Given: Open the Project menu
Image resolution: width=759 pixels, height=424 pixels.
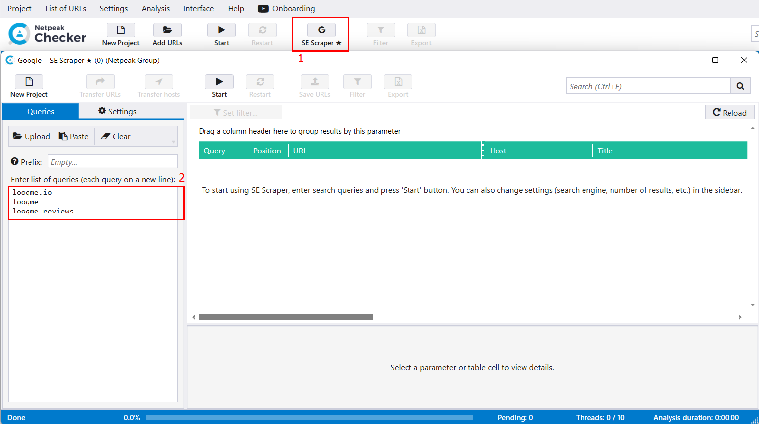Looking at the screenshot, I should click(20, 8).
